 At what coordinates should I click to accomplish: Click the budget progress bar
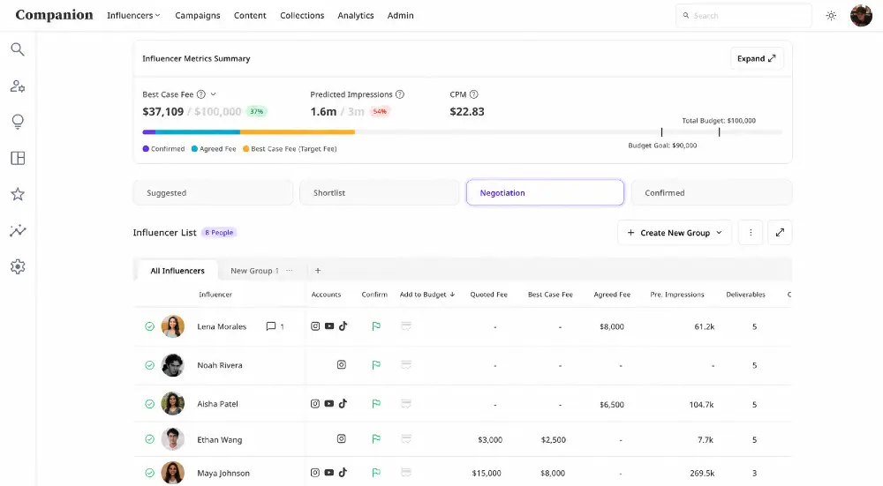click(x=463, y=132)
